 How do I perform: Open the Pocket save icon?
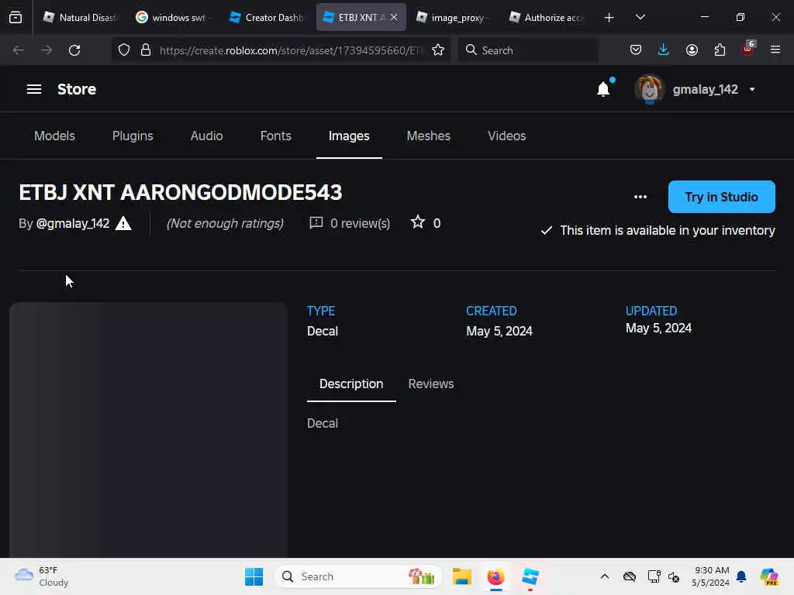[x=636, y=50]
